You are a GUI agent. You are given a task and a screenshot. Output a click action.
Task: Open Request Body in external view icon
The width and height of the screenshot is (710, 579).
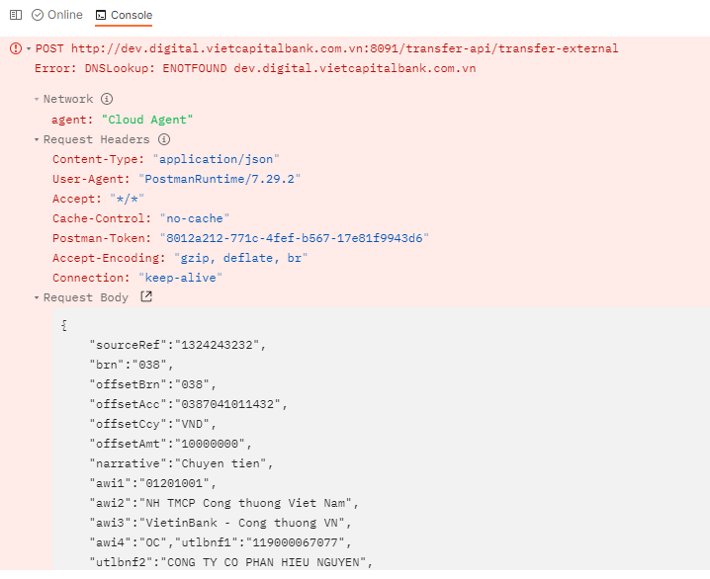tap(146, 296)
